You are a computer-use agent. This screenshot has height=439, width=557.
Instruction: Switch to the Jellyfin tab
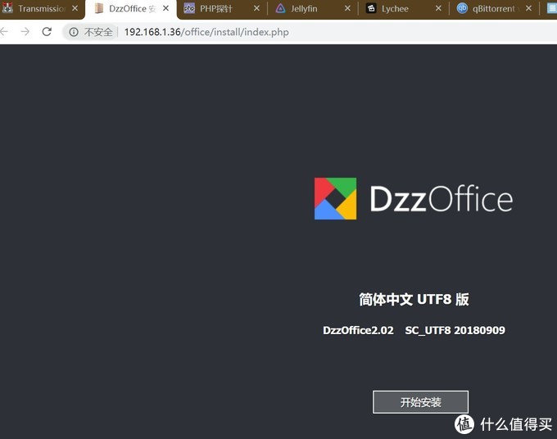click(x=312, y=8)
